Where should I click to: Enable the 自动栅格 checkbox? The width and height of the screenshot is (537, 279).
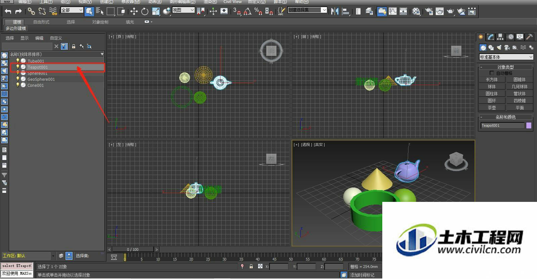(x=492, y=73)
